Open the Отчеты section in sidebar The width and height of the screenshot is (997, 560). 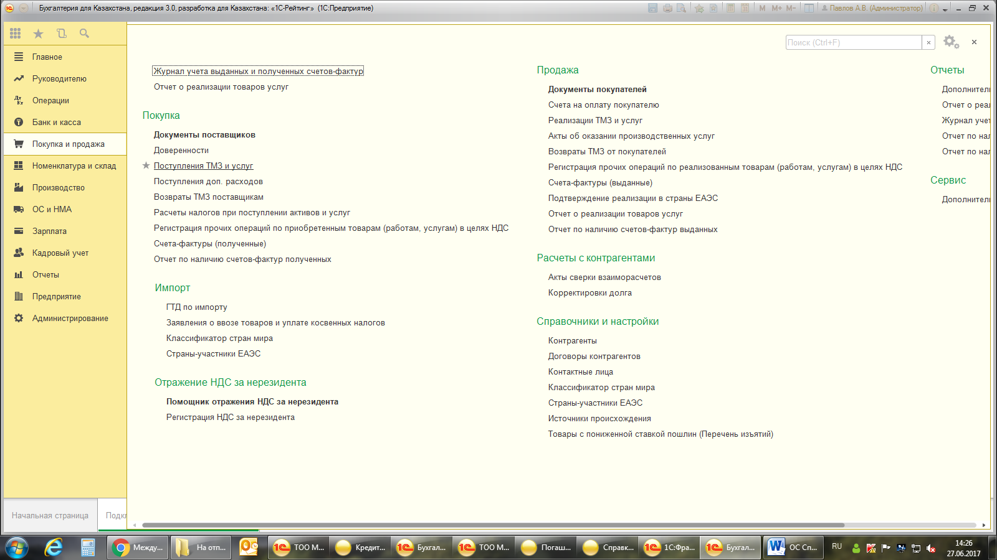pyautogui.click(x=65, y=274)
